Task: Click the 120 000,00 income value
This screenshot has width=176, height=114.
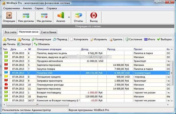Action: (91, 96)
